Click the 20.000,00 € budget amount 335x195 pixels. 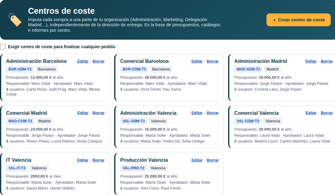click(x=269, y=129)
